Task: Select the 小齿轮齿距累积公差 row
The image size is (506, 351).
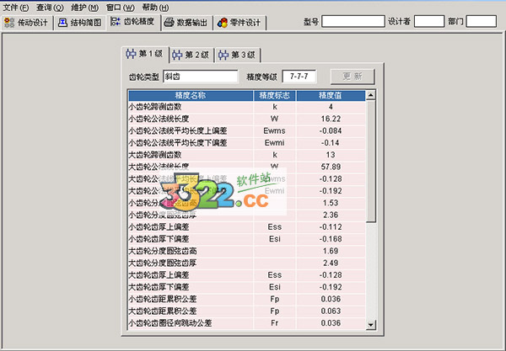Action: (x=247, y=299)
